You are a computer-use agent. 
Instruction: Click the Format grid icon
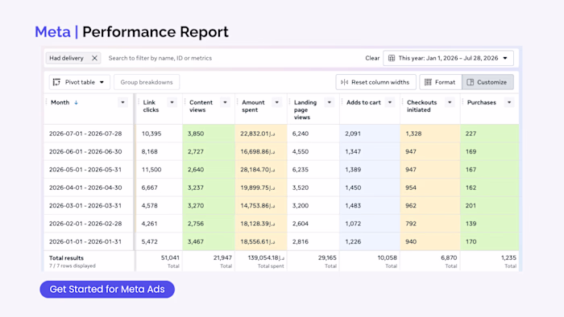[x=428, y=82]
